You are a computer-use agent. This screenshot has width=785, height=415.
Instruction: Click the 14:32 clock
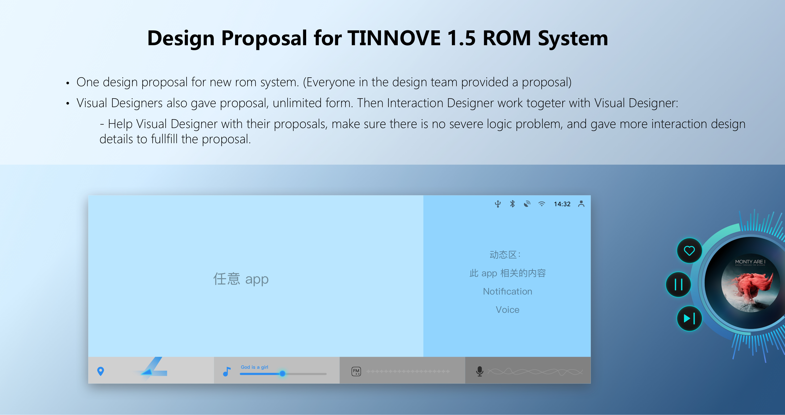click(x=562, y=204)
